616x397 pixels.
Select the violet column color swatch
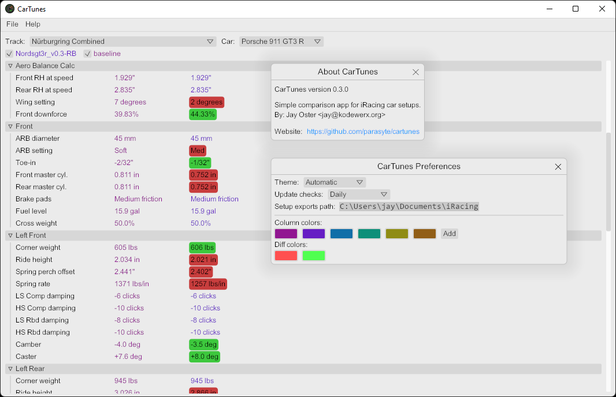click(314, 234)
